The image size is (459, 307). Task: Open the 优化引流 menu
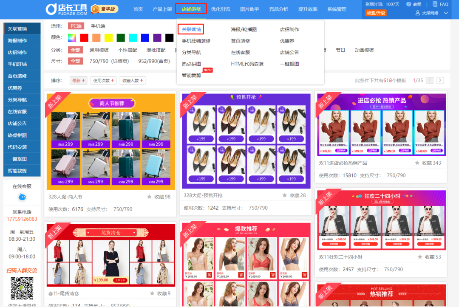coord(221,9)
